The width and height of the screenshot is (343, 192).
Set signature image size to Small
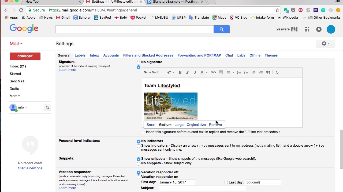[151, 125]
